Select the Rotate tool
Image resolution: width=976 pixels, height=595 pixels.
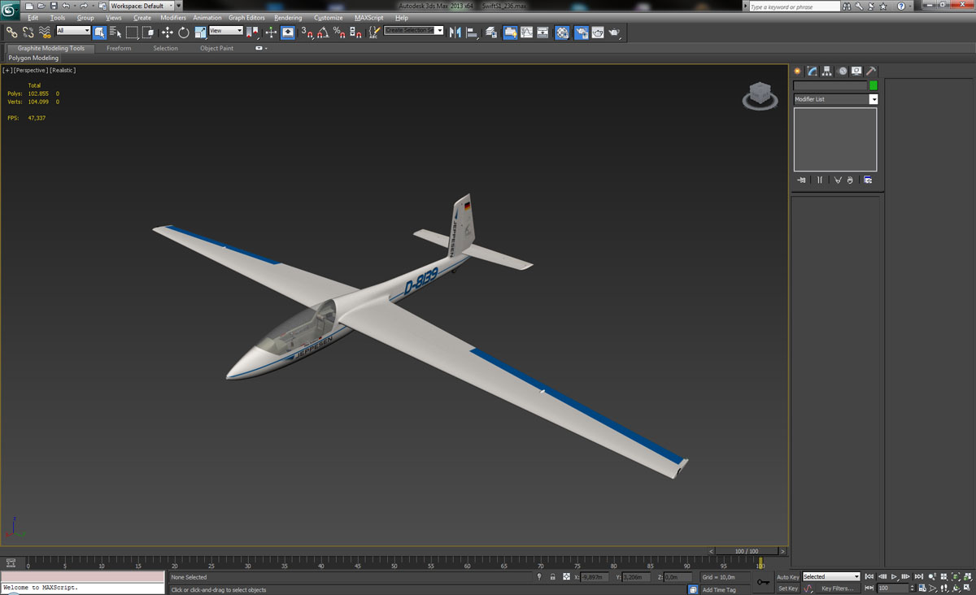point(184,33)
